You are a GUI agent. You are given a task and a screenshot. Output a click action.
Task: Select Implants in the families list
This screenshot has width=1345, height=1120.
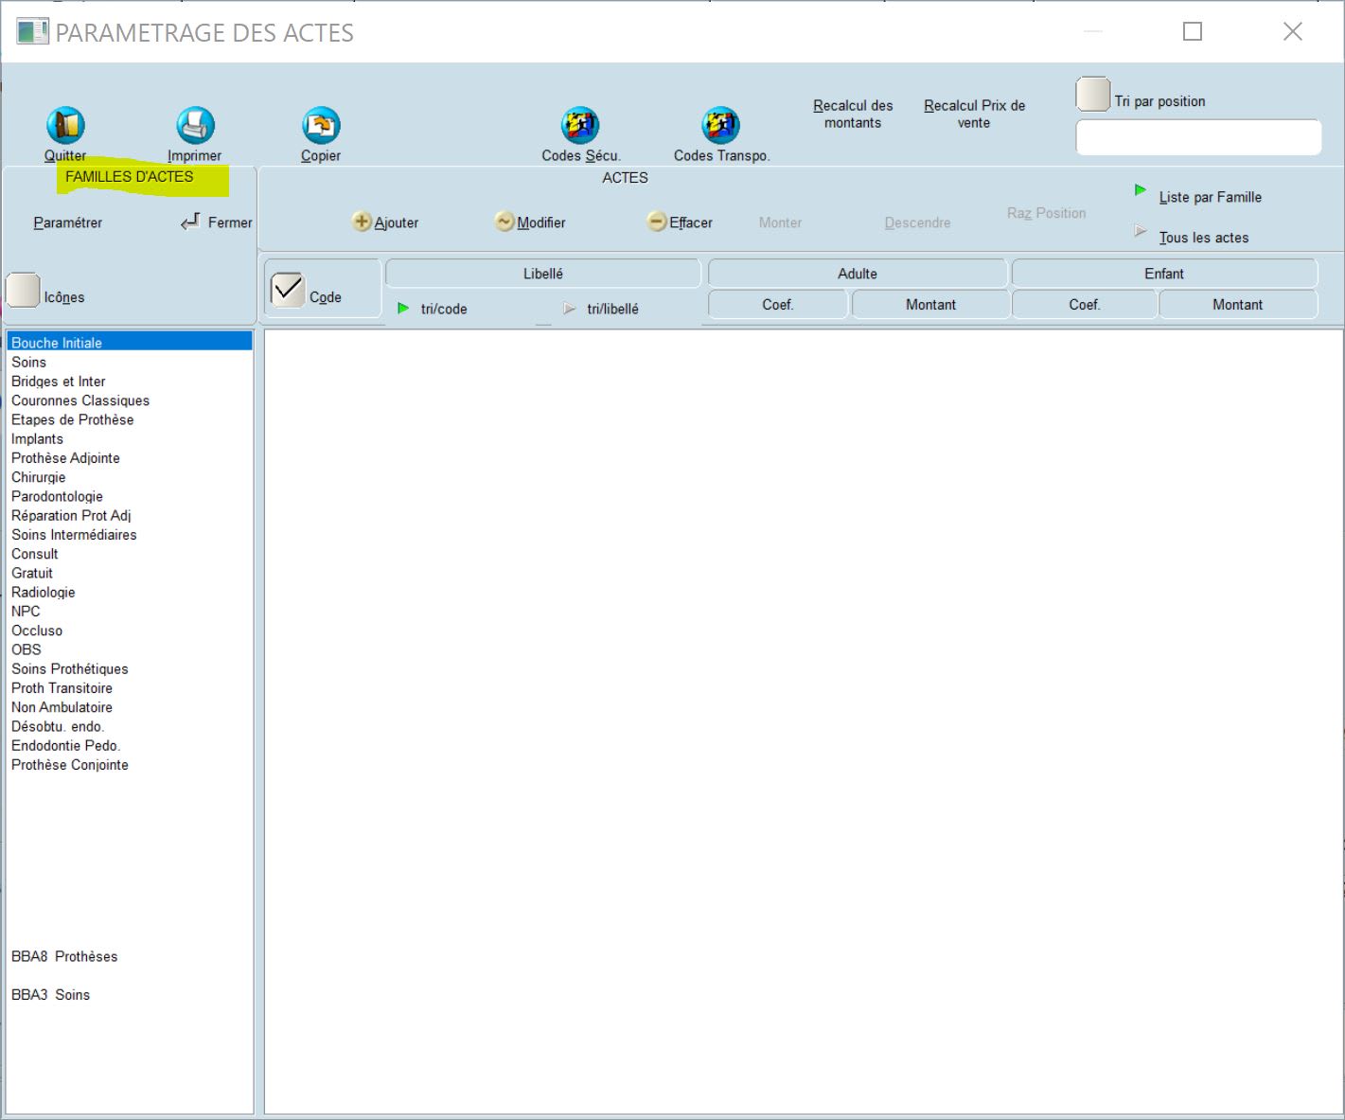point(37,439)
